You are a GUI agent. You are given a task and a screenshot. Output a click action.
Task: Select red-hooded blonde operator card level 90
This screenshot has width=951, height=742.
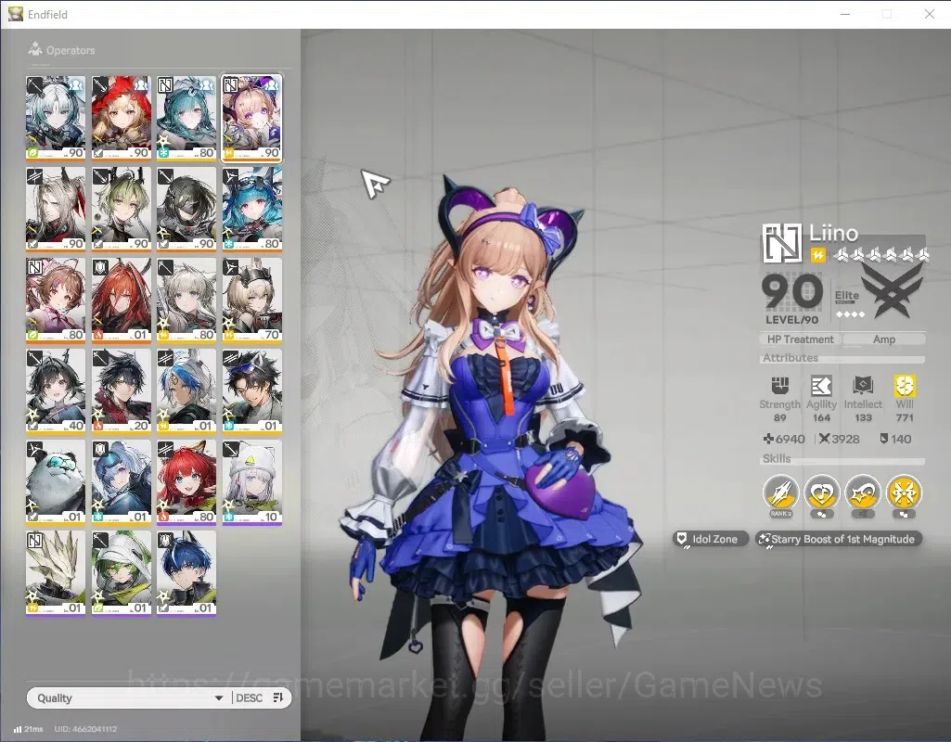122,118
